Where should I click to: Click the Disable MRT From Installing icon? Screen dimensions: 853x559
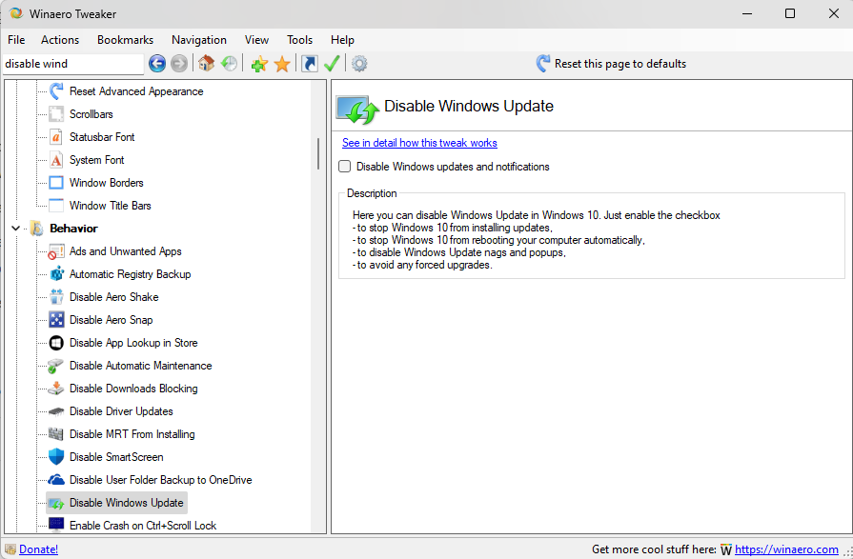56,434
